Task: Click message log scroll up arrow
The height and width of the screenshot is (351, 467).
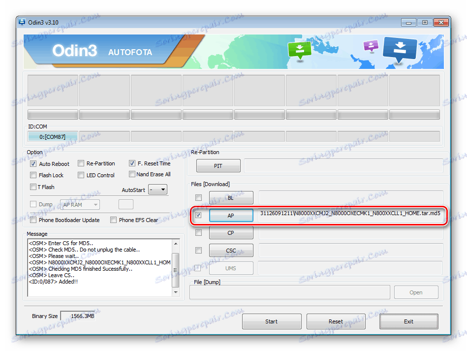Action: 176,243
